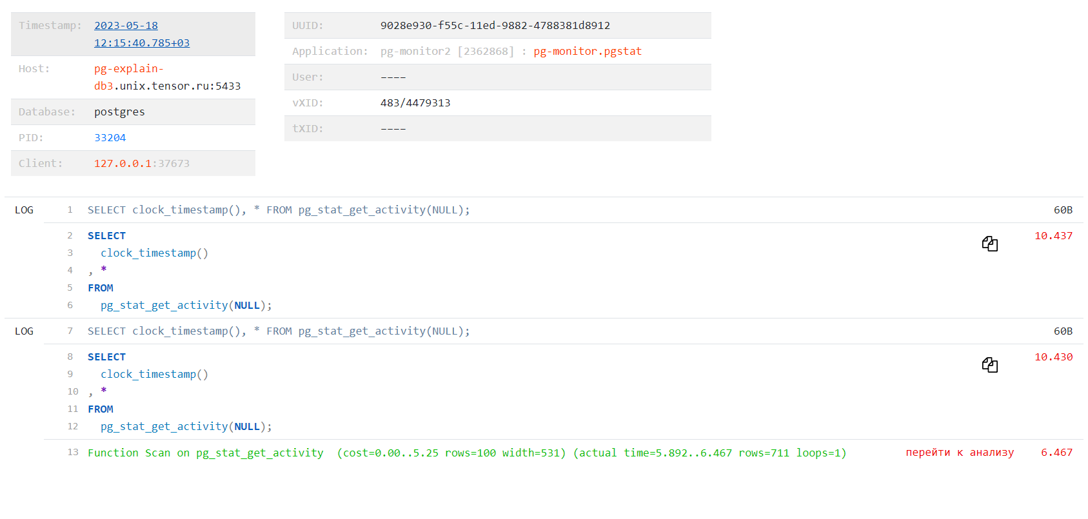This screenshot has width=1088, height=519.
Task: Click the second raw SELECT log line
Action: (279, 331)
